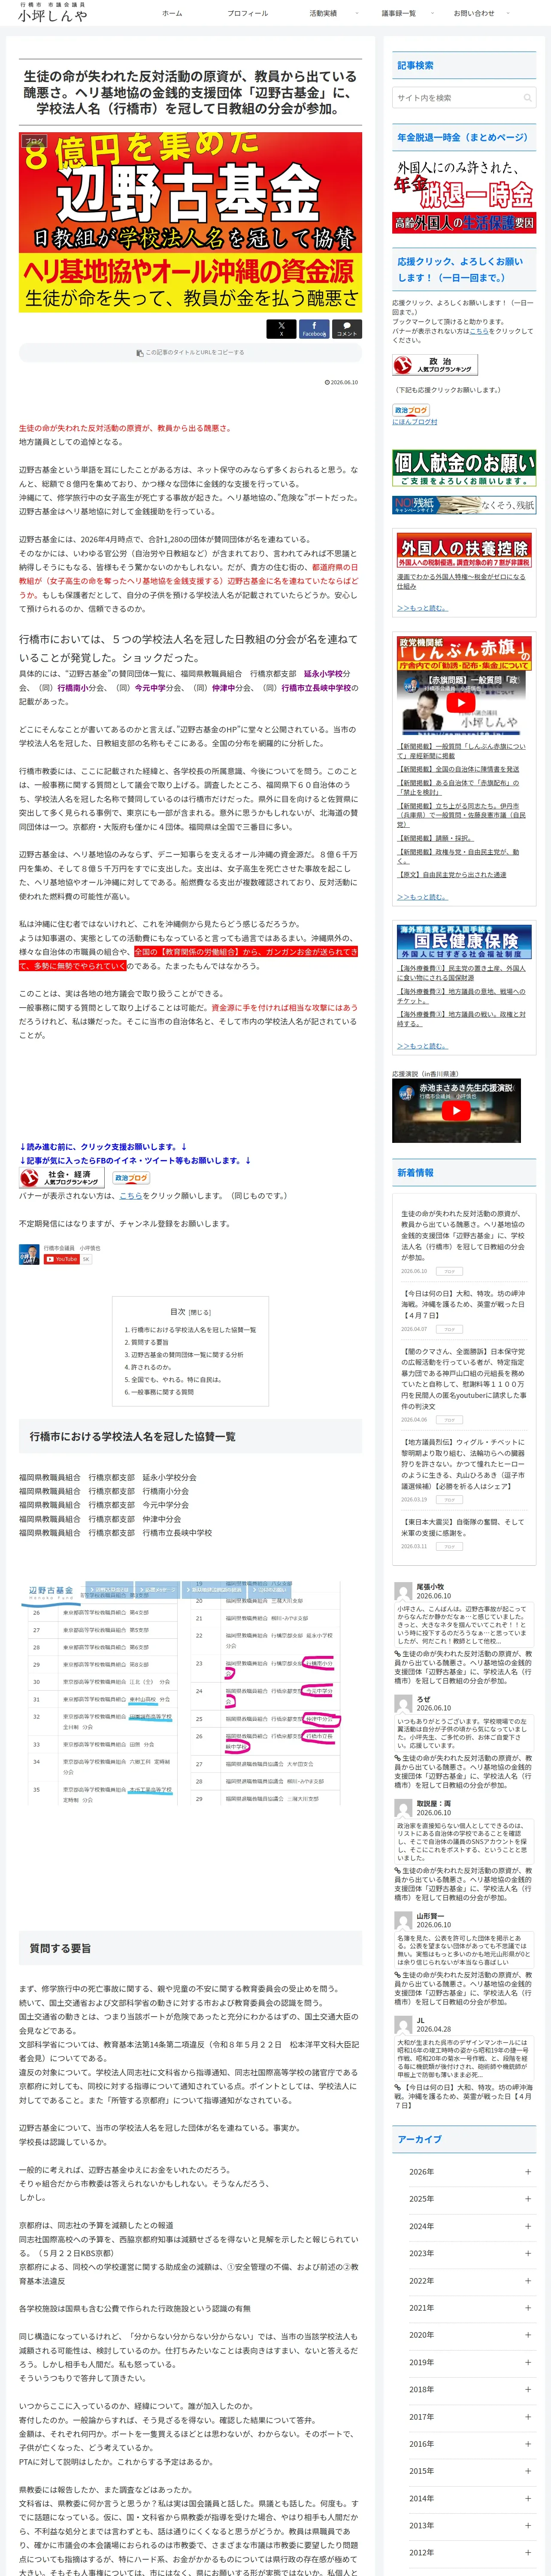Click the こちら link below ranking banners
551x2576 pixels.
coord(131,1196)
